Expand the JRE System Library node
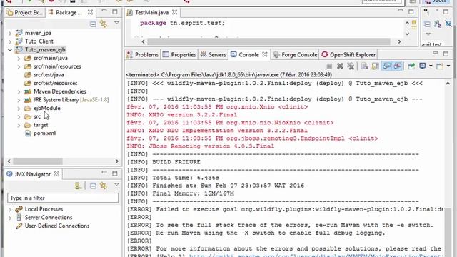This screenshot has width=457, height=257. [x=19, y=100]
